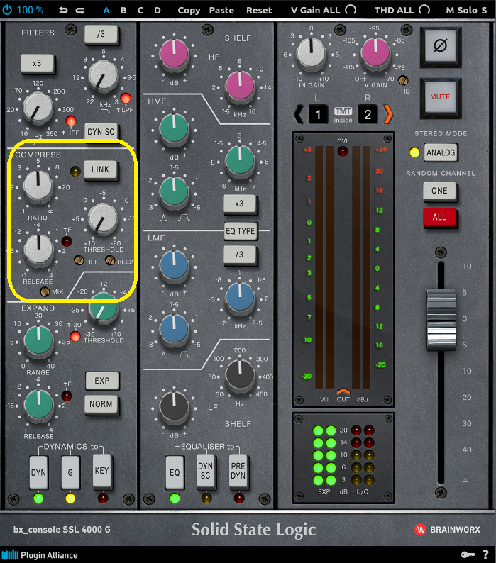
Task: Toggle the expander fast attack LED
Action: tap(67, 396)
